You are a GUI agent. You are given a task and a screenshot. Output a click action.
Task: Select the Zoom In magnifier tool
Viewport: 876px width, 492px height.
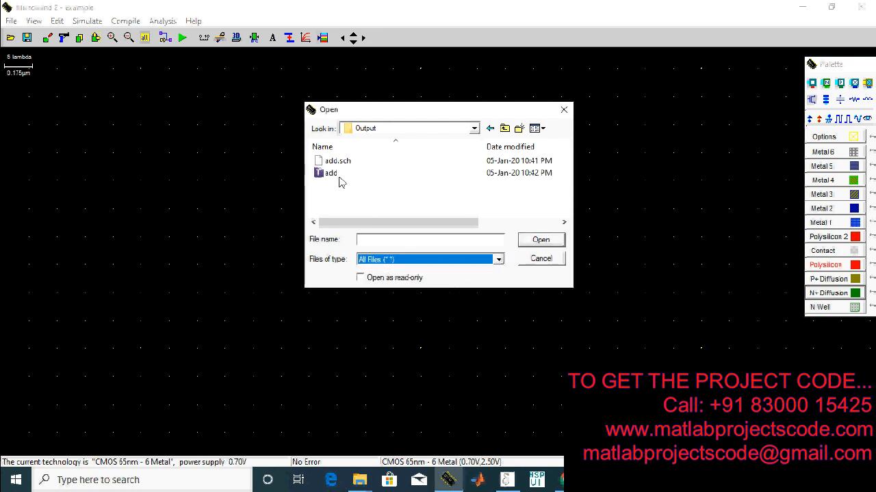pyautogui.click(x=112, y=38)
